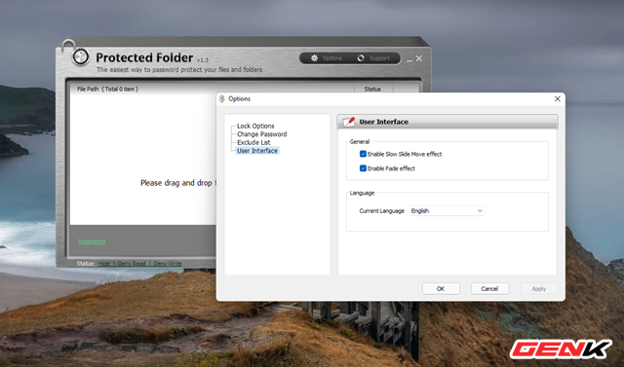The width and height of the screenshot is (624, 367).
Task: Click OK in Options dialog
Action: 441,289
